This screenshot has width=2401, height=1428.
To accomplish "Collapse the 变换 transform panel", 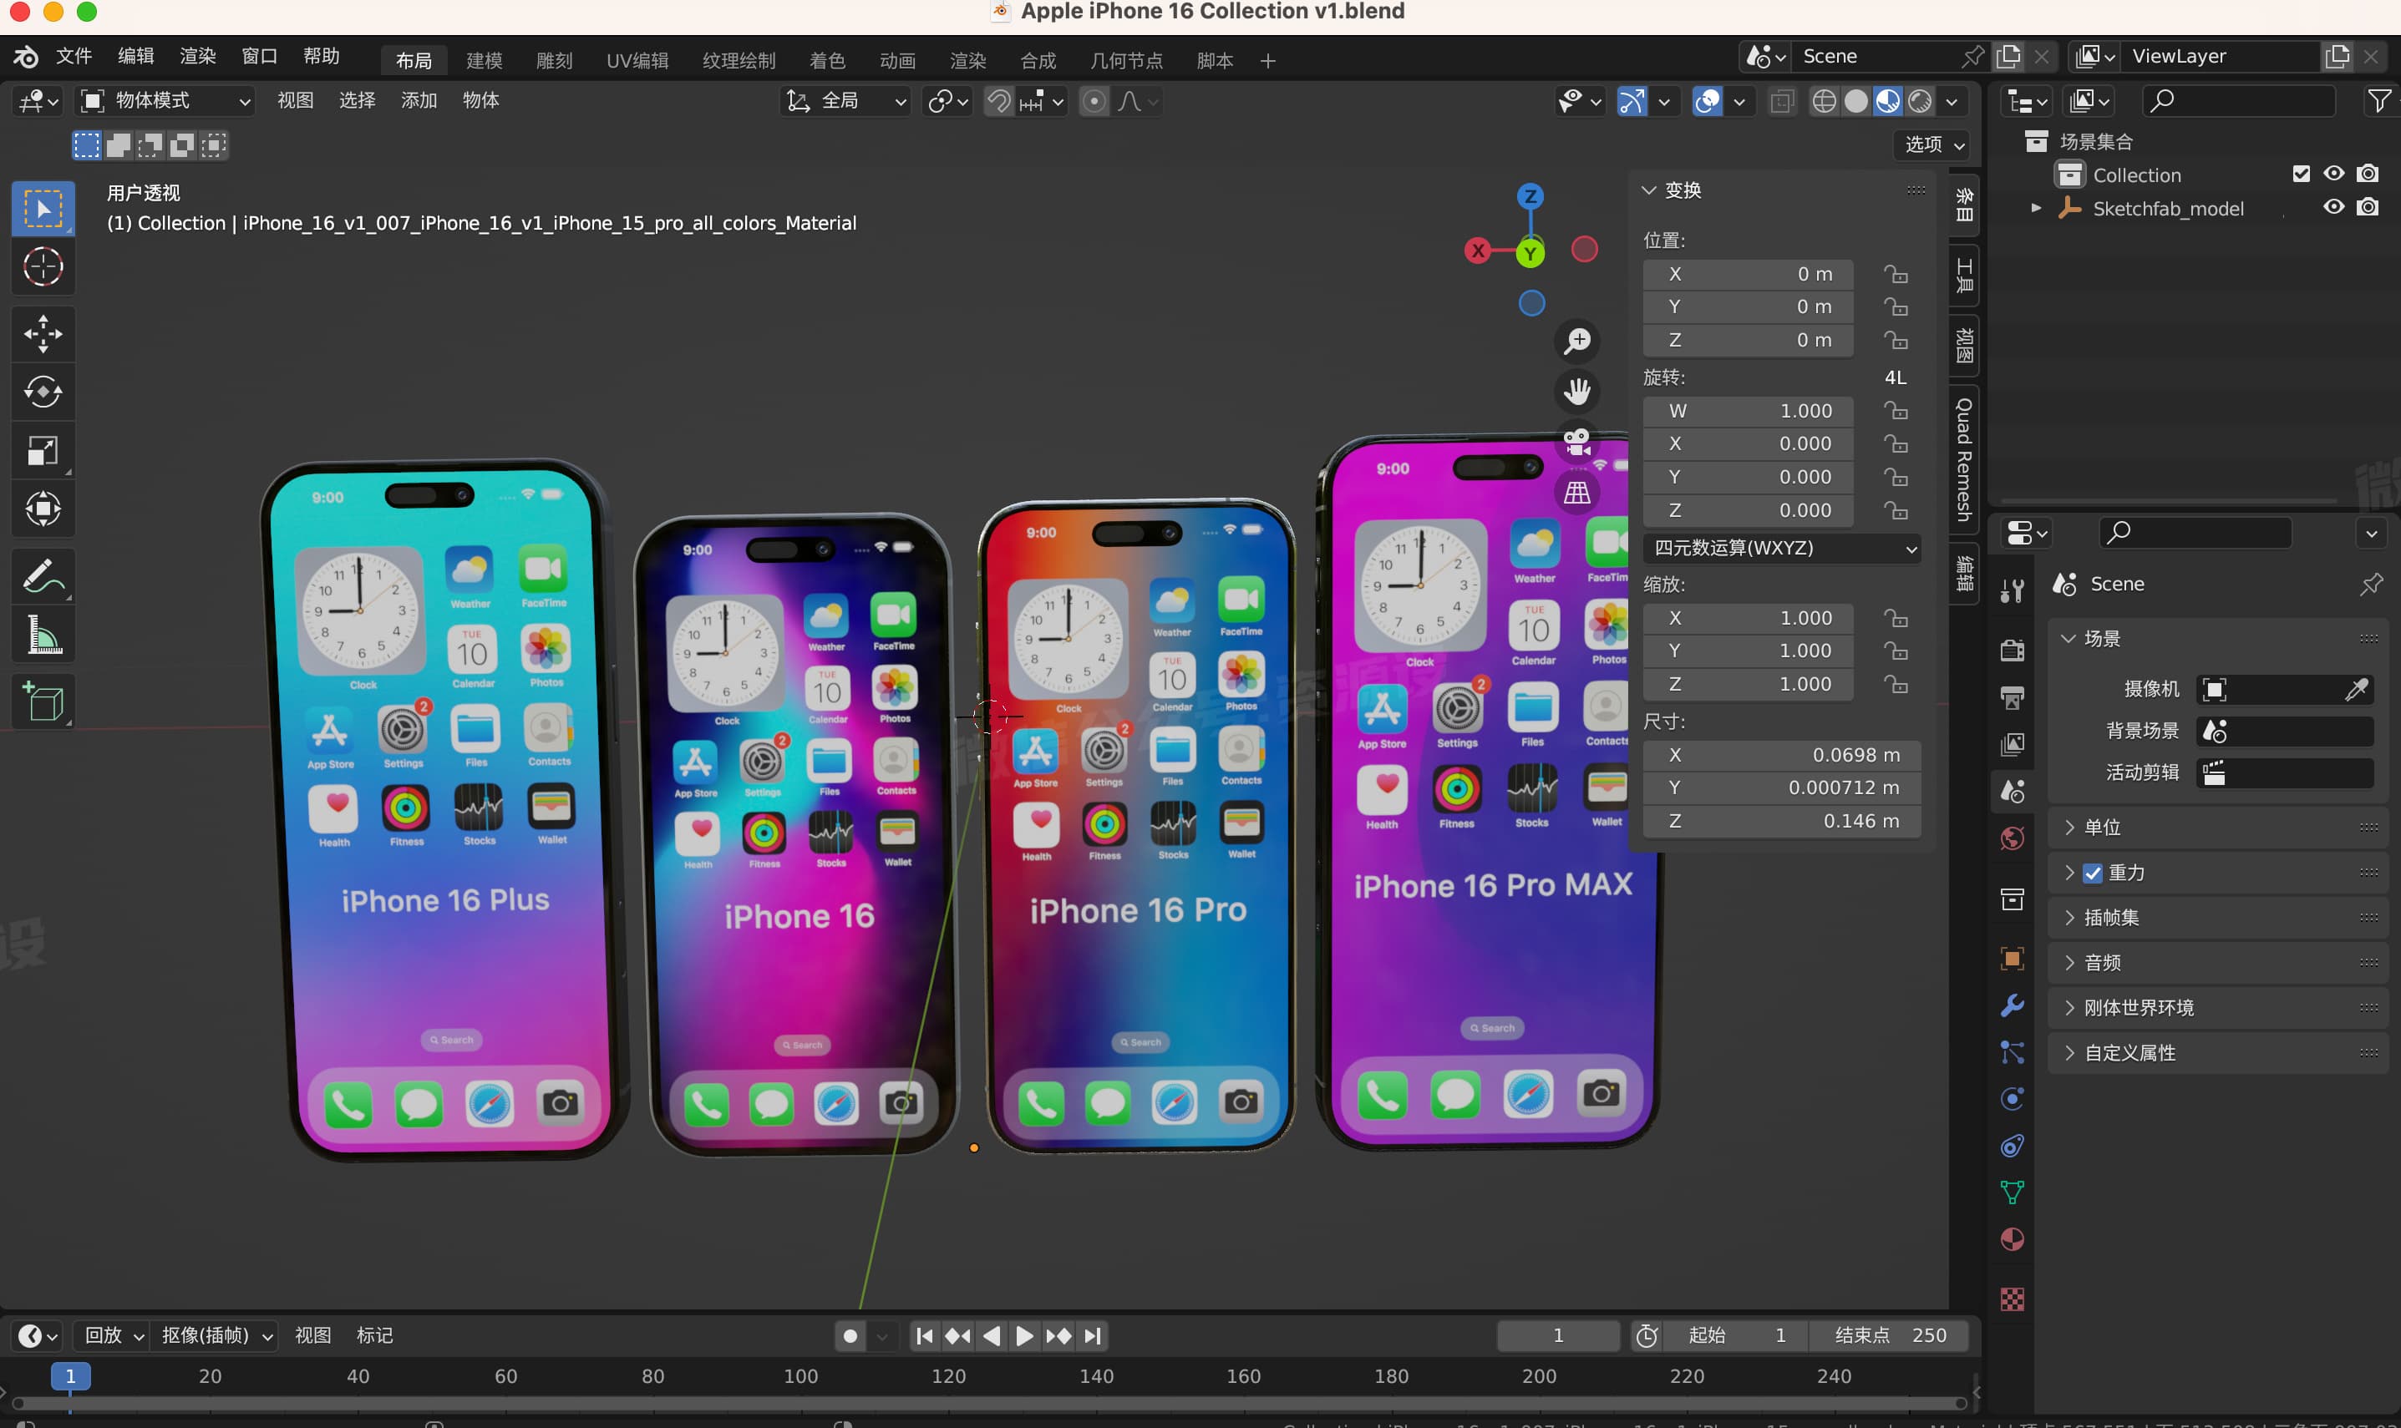I will tap(1672, 190).
